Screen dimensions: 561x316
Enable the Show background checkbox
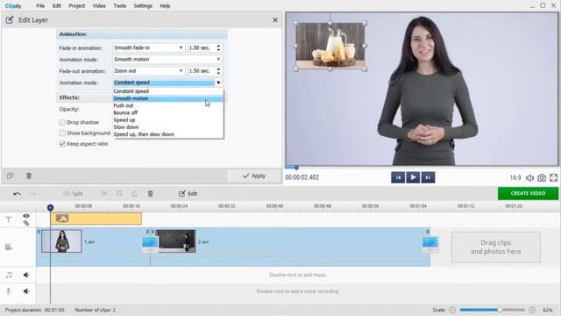pyautogui.click(x=62, y=133)
